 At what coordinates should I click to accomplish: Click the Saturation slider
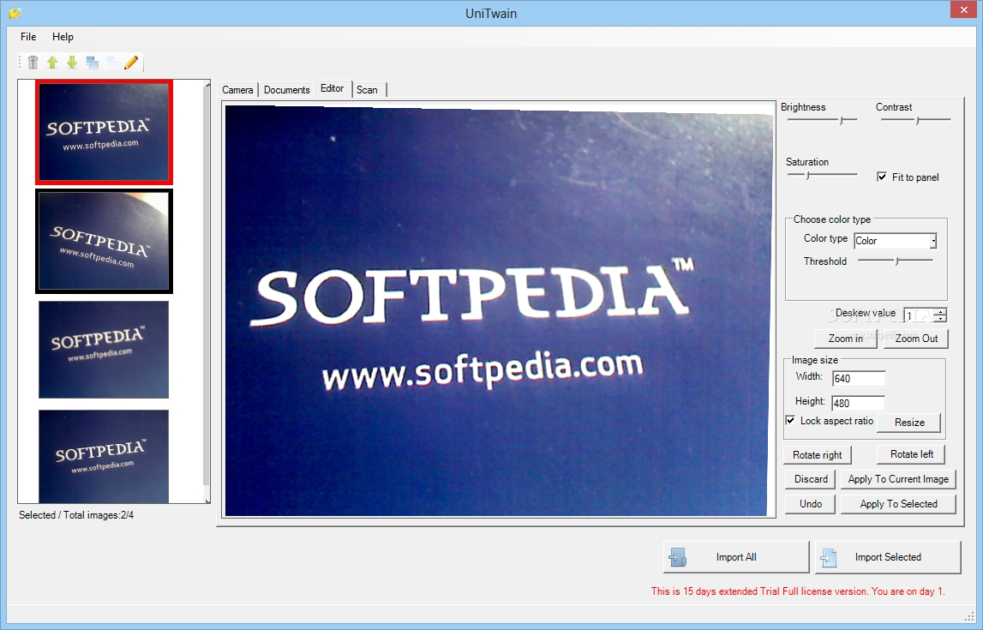822,175
